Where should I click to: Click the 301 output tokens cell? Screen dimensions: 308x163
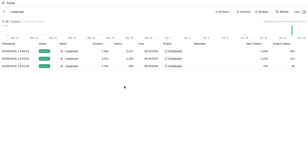[292, 51]
